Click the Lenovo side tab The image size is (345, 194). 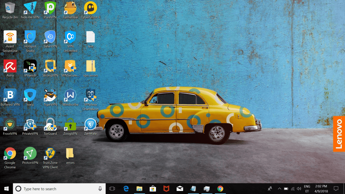[x=339, y=134]
